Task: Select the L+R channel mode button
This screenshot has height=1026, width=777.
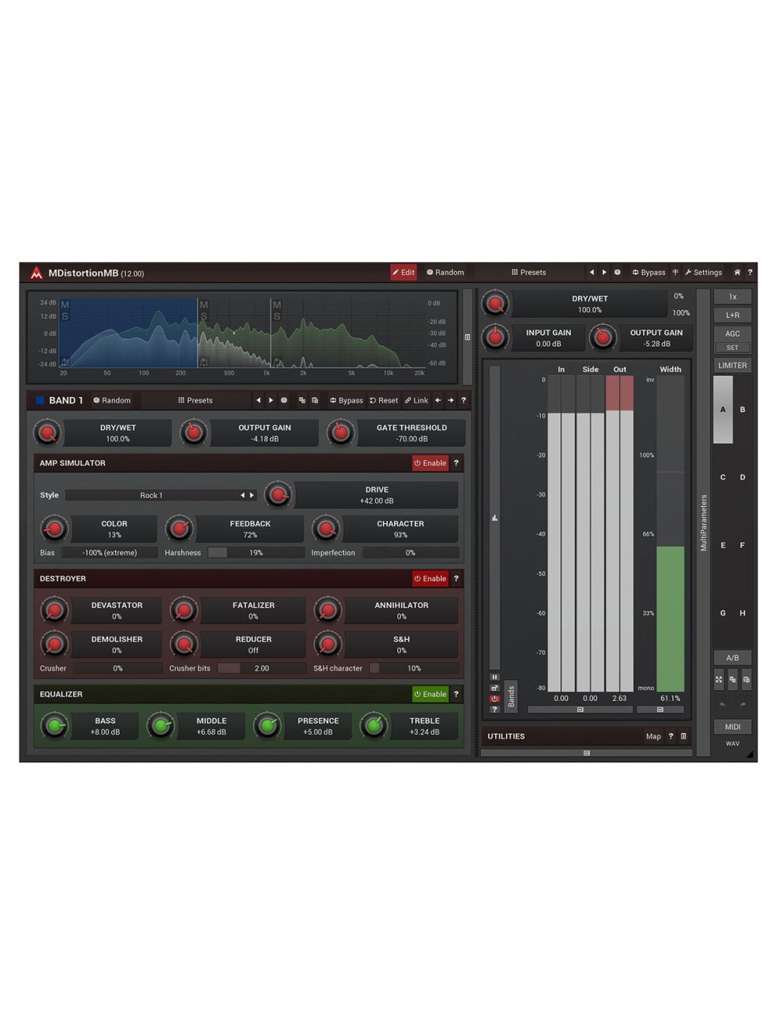Action: 732,316
